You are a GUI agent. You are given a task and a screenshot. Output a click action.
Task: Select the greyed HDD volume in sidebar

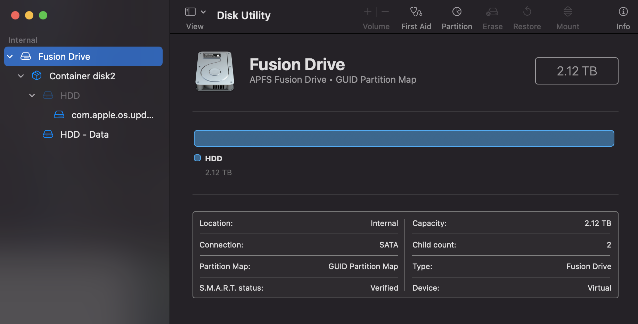click(70, 96)
